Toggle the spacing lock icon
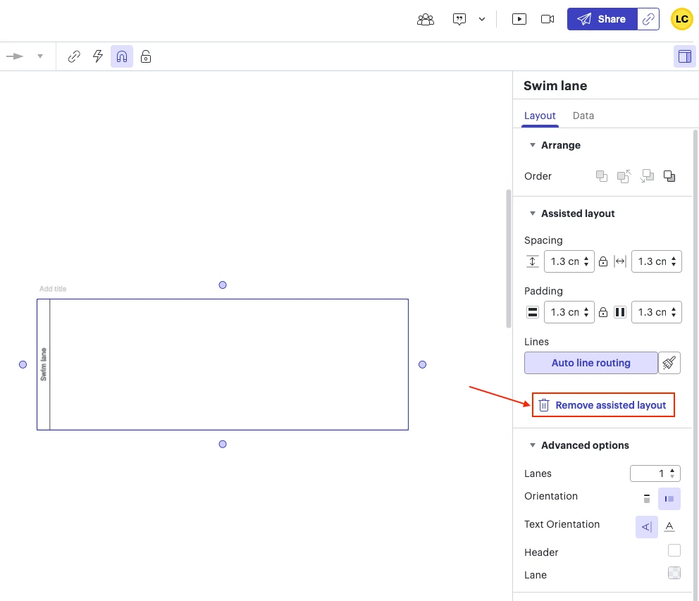Screen dimensions: 699x601 [x=602, y=261]
